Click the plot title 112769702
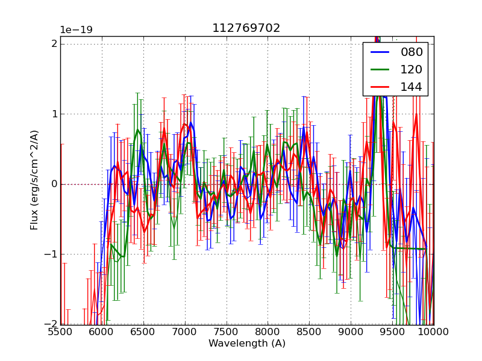Screen dimensions: 482x361 click(246, 28)
